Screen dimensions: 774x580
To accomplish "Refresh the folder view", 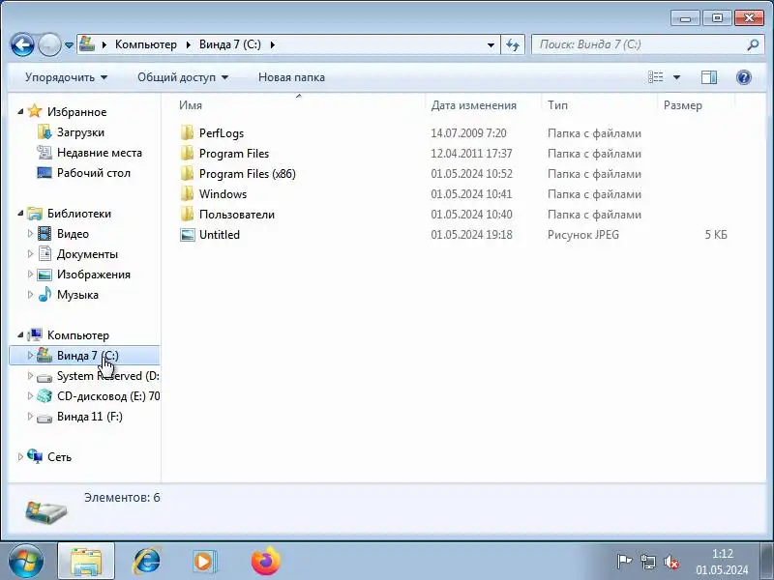I will click(x=513, y=44).
